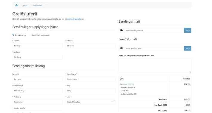Focus the Fyrirtæki company field

[37, 79]
